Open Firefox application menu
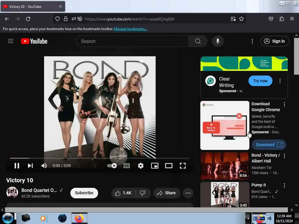The height and width of the screenshot is (224, 299). pos(292,19)
